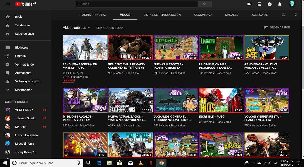Open the ACERCA DE tab
The height and width of the screenshot is (167, 304).
coord(260,15)
